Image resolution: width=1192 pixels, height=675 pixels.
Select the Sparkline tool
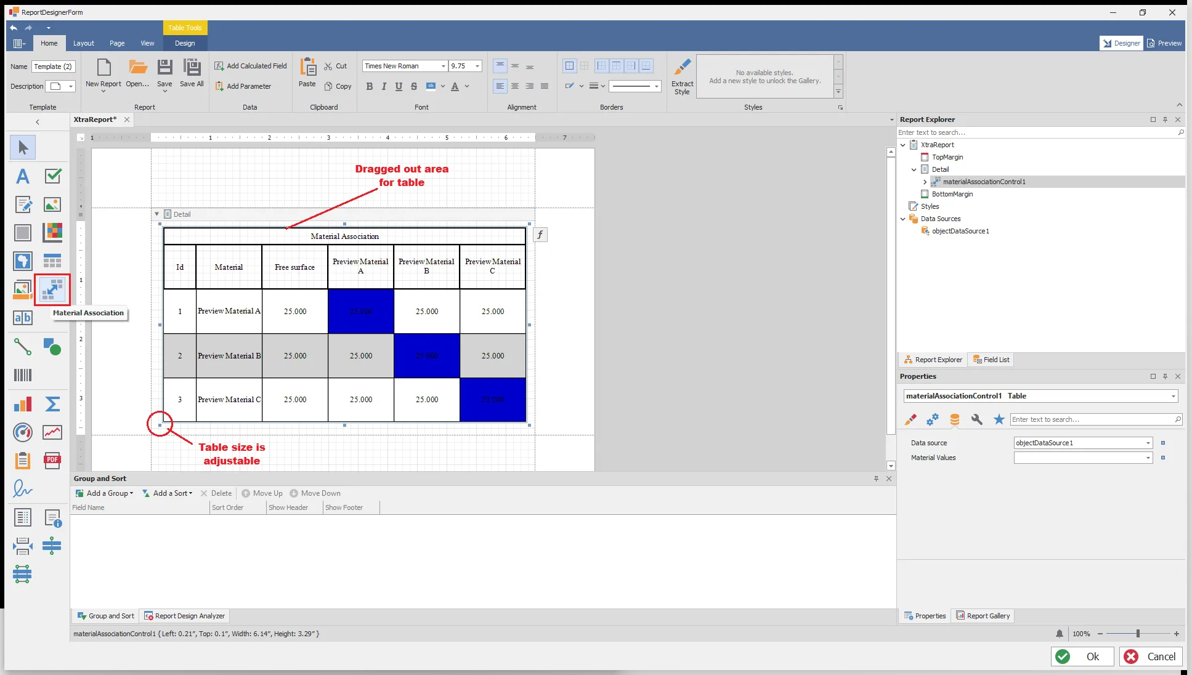[52, 432]
